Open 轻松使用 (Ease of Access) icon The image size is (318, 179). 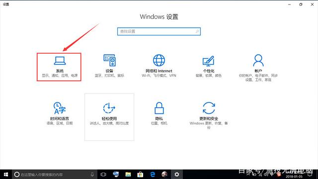coord(109,108)
